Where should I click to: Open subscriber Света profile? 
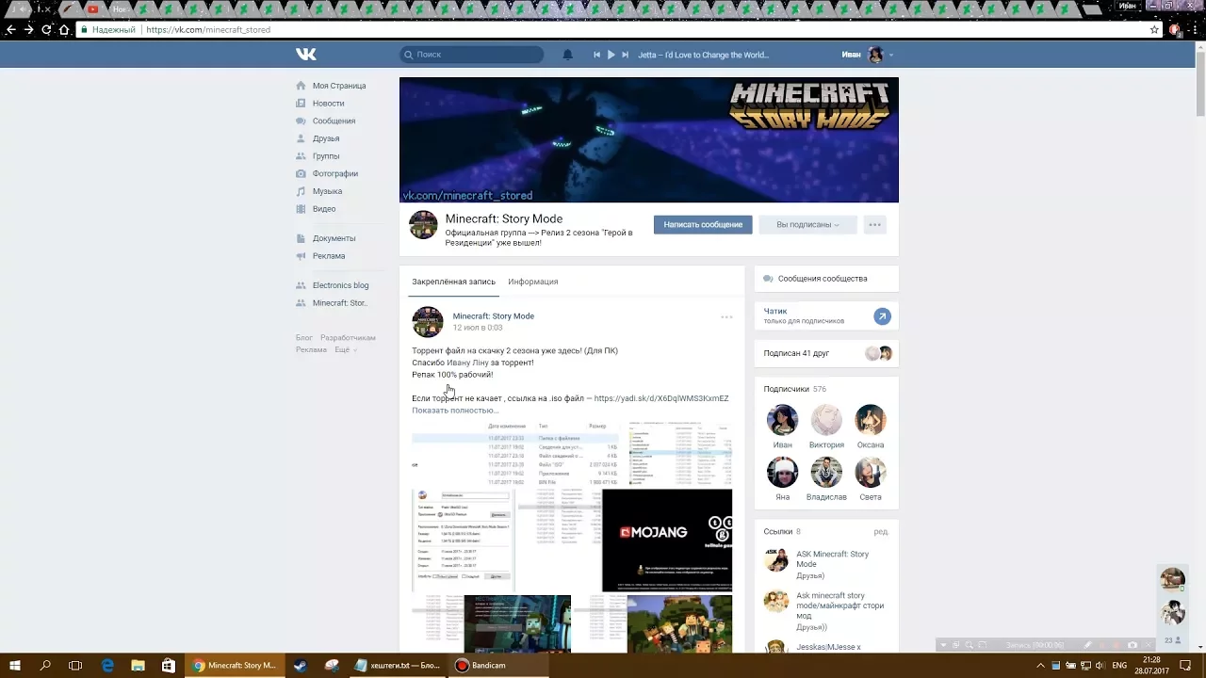point(871,479)
